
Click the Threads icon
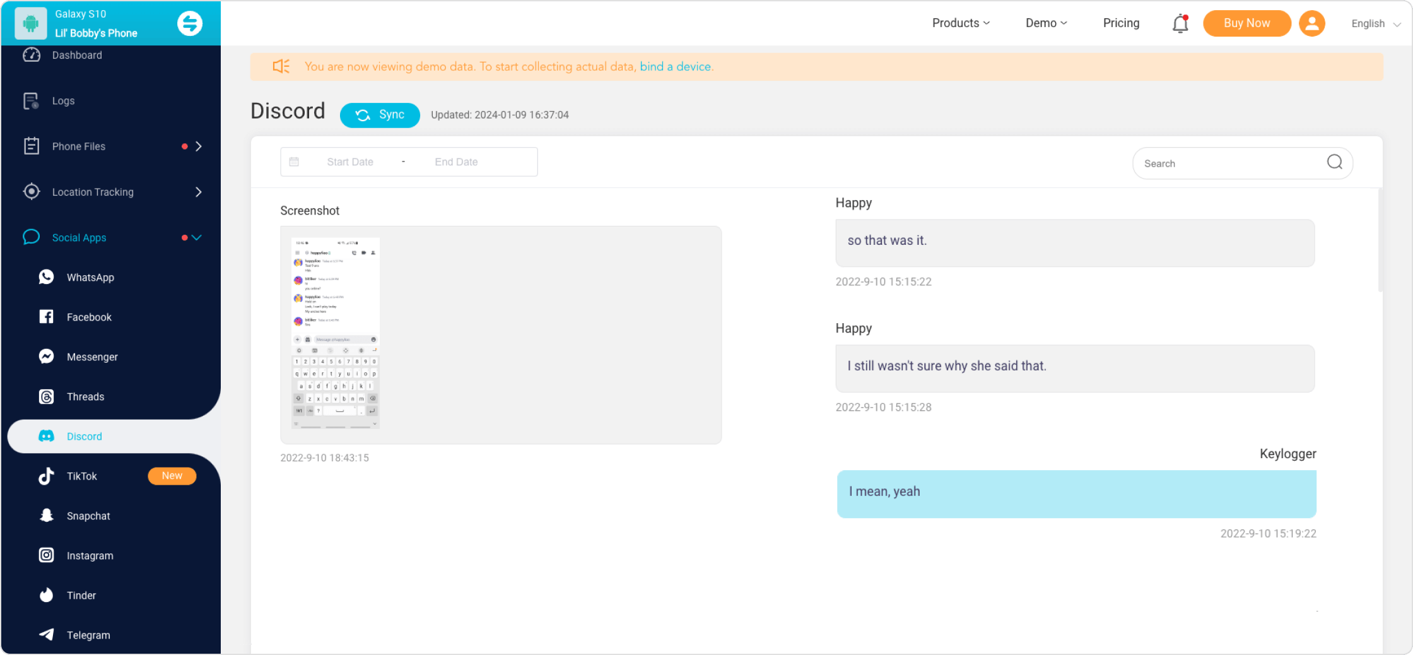click(x=46, y=396)
